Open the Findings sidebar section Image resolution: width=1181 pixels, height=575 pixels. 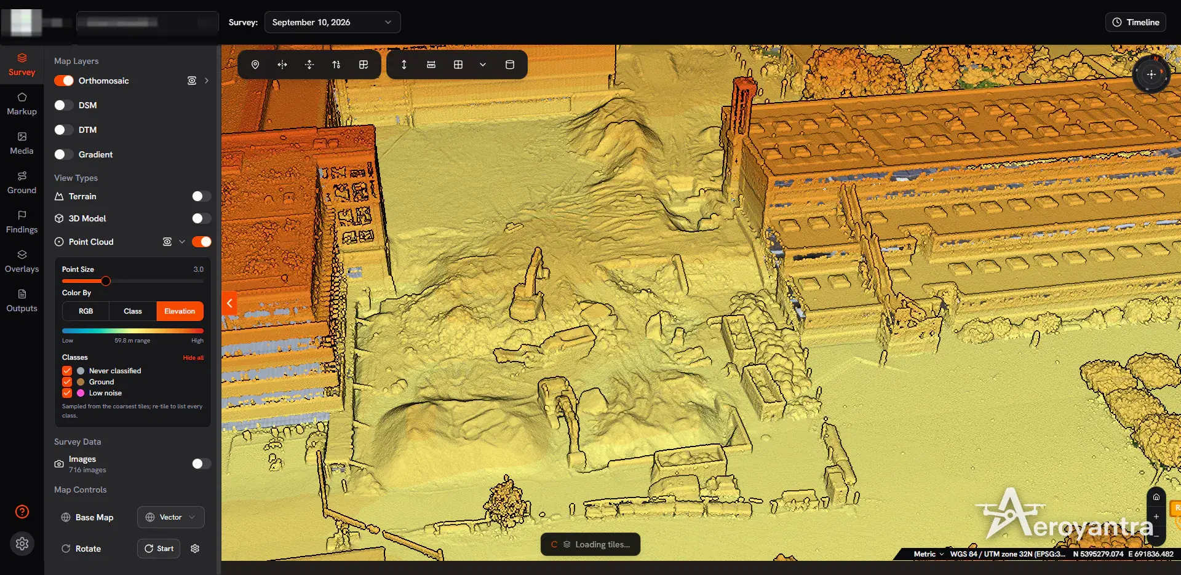click(x=22, y=222)
